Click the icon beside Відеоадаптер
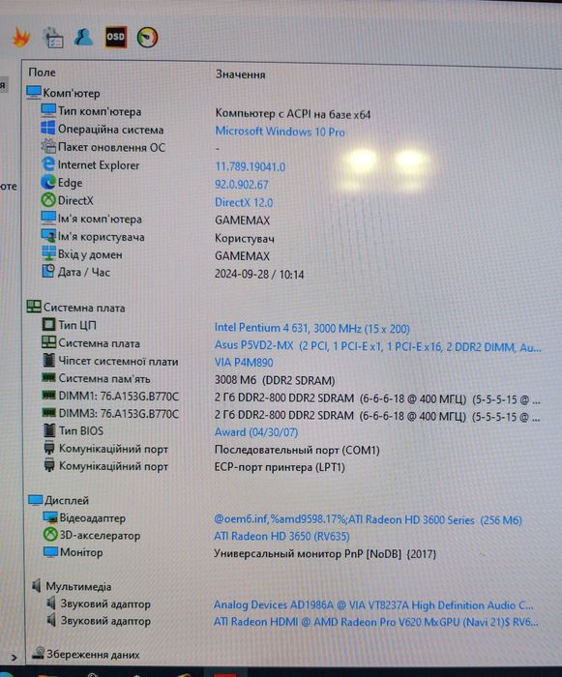Image resolution: width=562 pixels, height=677 pixels. 50,517
